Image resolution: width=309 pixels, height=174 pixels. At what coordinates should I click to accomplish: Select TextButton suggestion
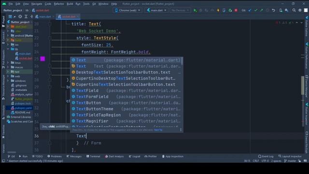click(x=126, y=103)
